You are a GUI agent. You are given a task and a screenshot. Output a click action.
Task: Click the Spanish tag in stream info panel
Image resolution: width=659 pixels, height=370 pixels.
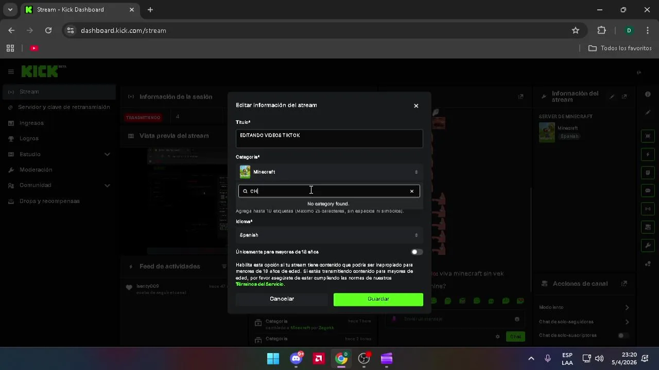coord(569,136)
